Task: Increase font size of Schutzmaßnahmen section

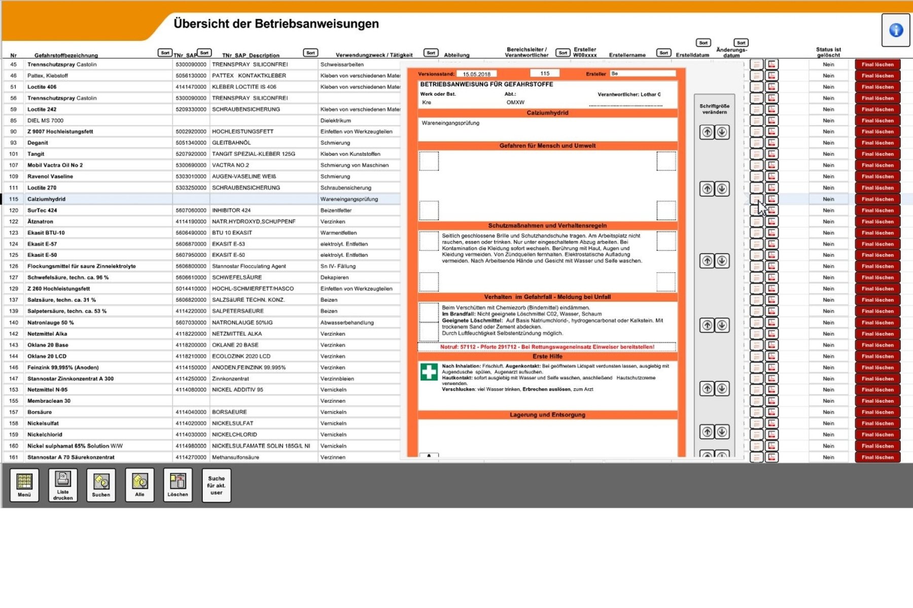Action: 707,261
